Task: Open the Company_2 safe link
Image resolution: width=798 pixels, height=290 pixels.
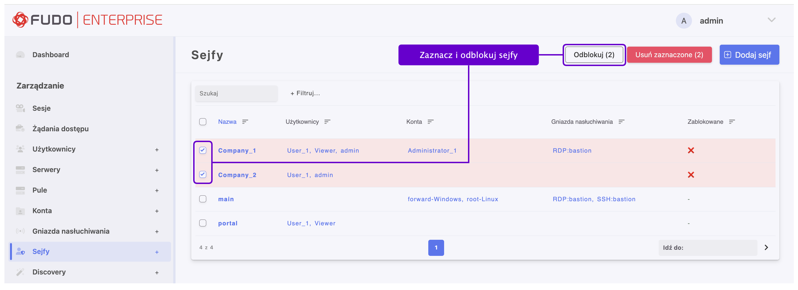Action: click(237, 175)
